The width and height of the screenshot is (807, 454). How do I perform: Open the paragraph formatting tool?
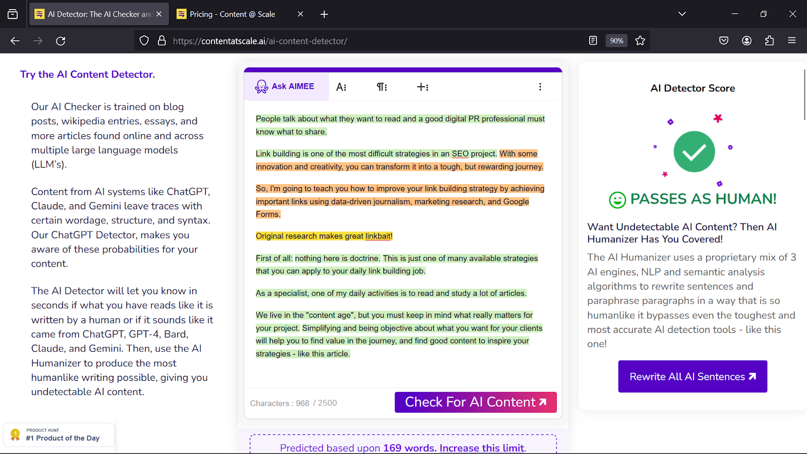pos(382,87)
